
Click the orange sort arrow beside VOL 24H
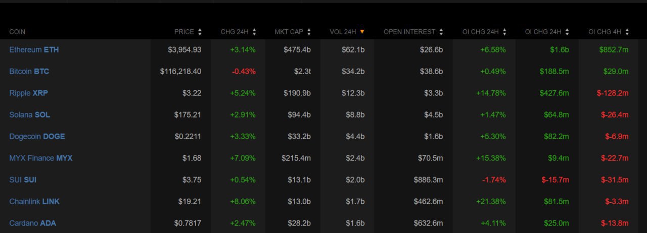click(x=362, y=31)
